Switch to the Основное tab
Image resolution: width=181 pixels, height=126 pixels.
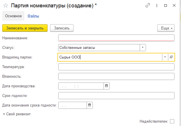click(13, 16)
